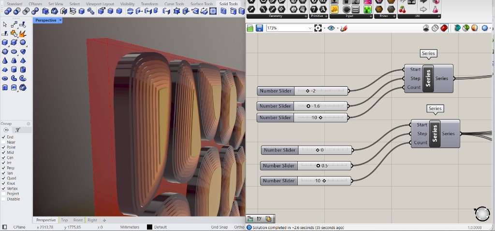
Task: Open Osnap panel settings gear
Action: point(29,124)
